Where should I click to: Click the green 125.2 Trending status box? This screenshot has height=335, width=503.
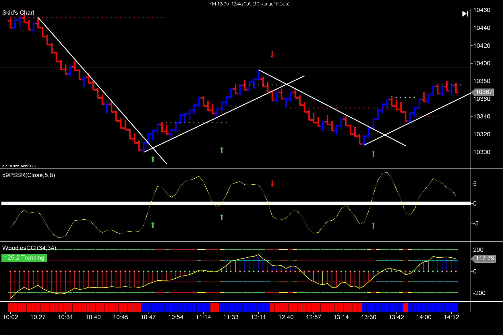pos(24,258)
